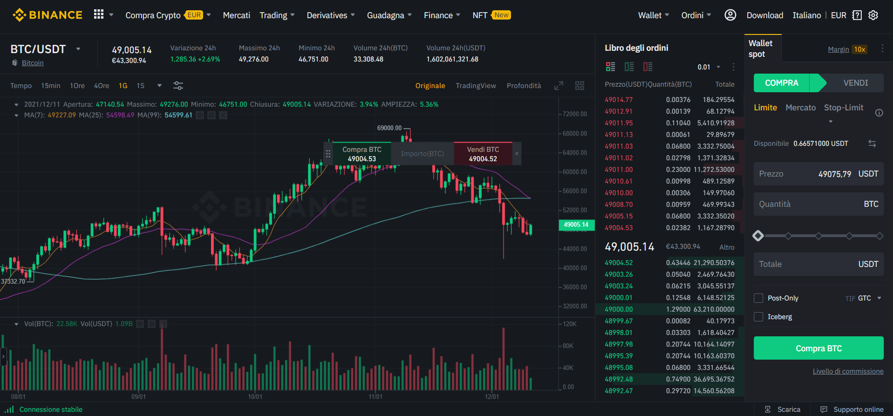Close the floating Compra/Vendi BTC widget
This screenshot has height=416, width=893.
517,153
